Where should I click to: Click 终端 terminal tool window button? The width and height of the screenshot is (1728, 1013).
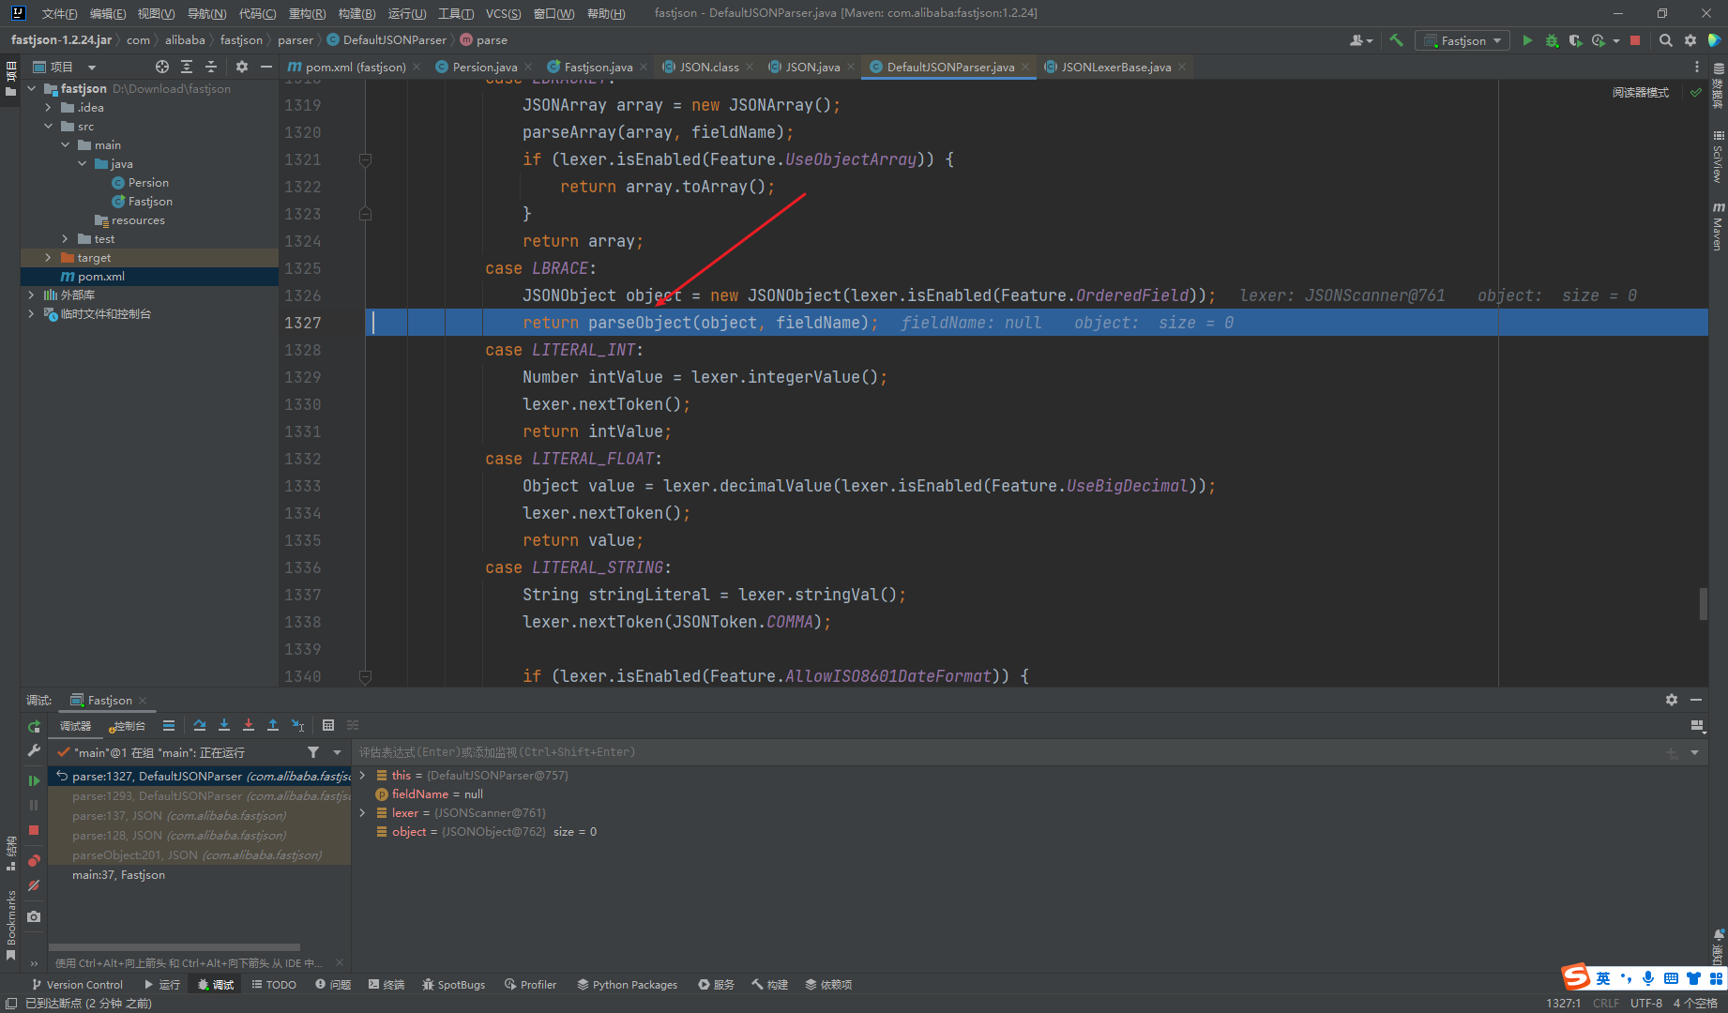(387, 984)
